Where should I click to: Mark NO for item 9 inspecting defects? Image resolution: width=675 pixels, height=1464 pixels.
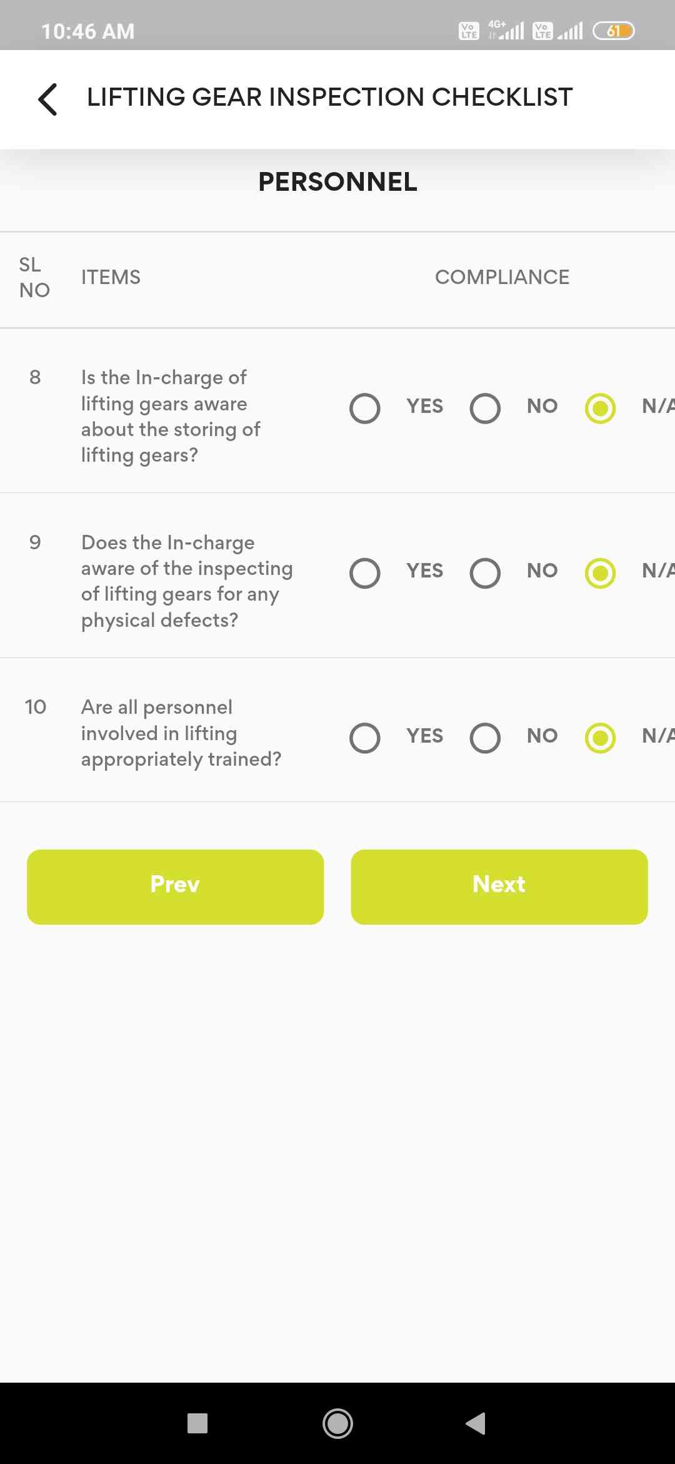tap(485, 573)
